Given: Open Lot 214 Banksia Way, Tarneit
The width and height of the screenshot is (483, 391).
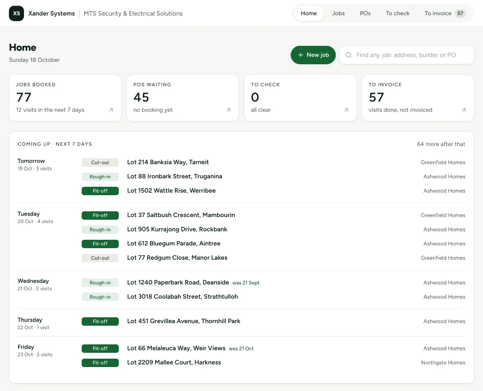Looking at the screenshot, I should click(x=168, y=162).
